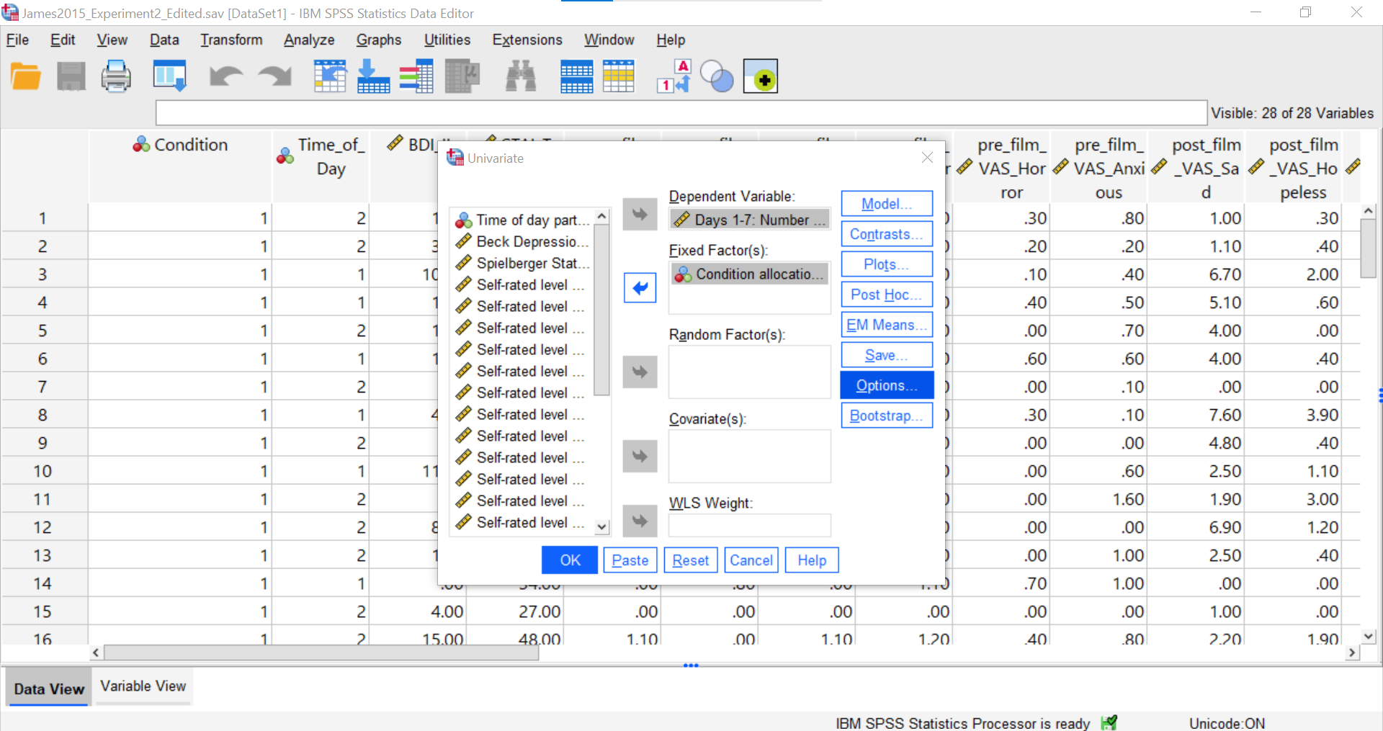Select 'Spielberger Stat...' variable in list
This screenshot has height=731, width=1383.
tap(523, 263)
